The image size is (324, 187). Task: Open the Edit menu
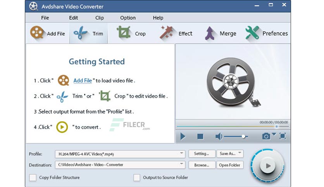tap(73, 18)
